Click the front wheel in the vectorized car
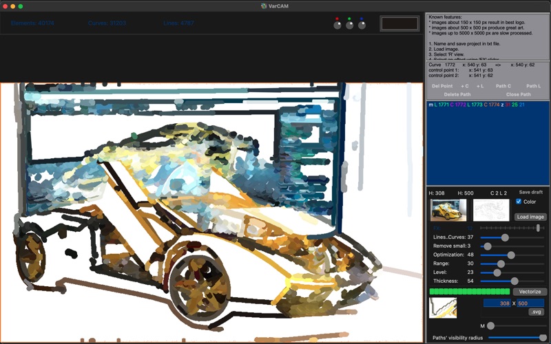551x344 pixels. coord(200,286)
